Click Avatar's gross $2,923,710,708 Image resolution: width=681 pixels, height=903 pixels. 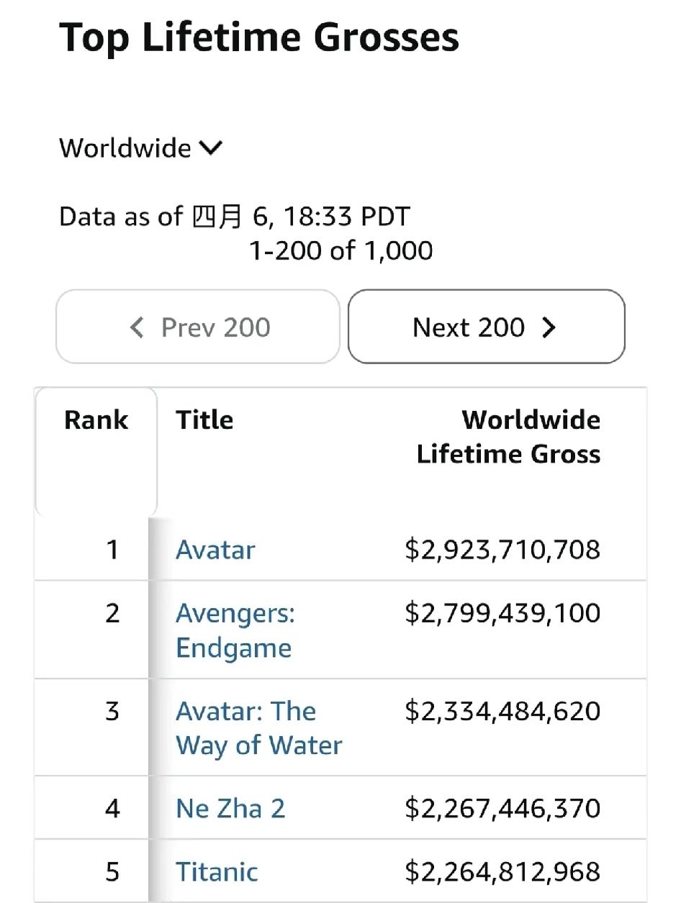(x=502, y=550)
